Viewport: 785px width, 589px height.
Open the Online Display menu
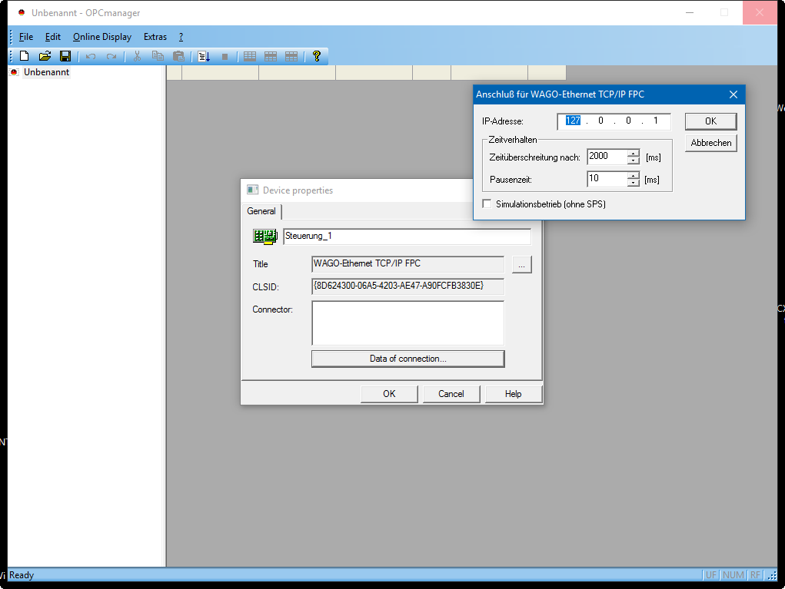102,37
